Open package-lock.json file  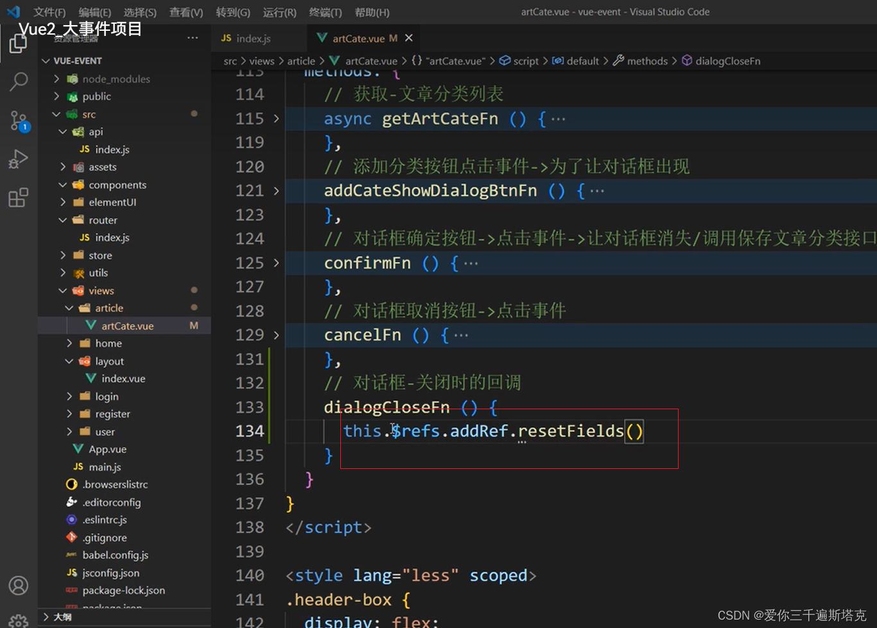(125, 590)
